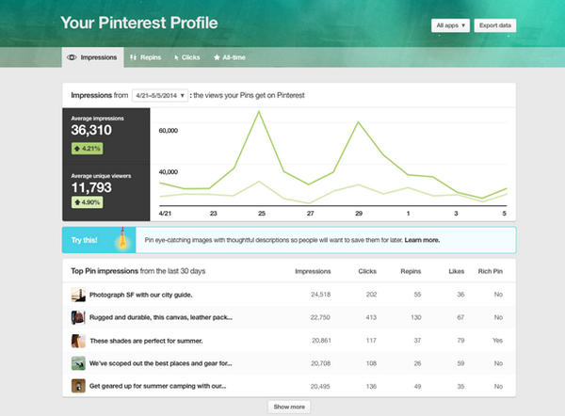Image resolution: width=565 pixels, height=416 pixels.
Task: Click the Export data button
Action: 494,24
